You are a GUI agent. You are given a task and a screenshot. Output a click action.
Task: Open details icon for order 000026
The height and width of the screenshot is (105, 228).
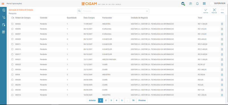click(x=222, y=70)
